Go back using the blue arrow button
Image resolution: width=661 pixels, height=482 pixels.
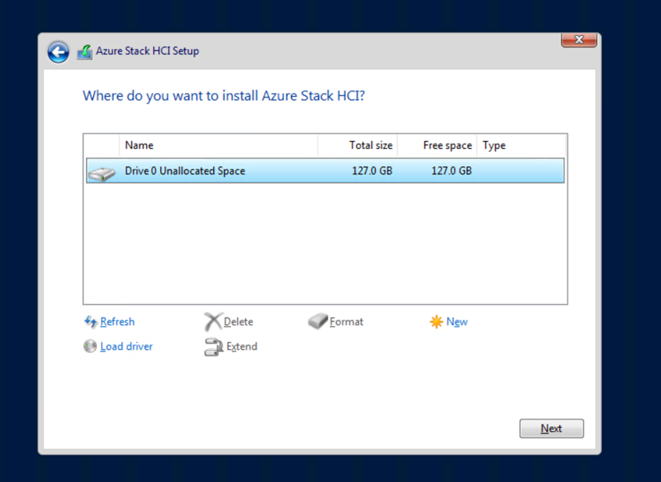58,52
